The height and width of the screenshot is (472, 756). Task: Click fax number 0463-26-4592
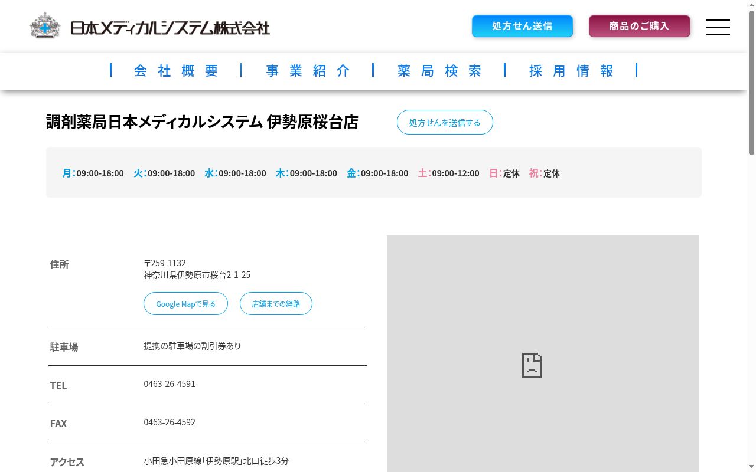[170, 422]
